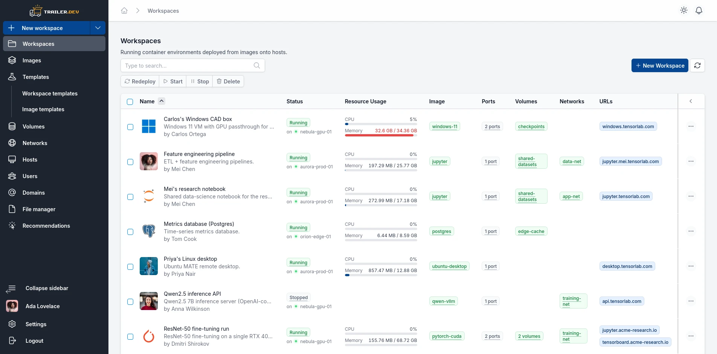Click the Type to search input field

[x=193, y=65]
